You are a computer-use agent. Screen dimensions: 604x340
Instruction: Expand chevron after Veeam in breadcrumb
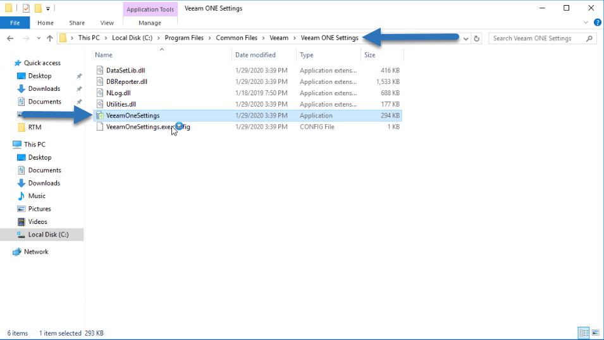[295, 38]
